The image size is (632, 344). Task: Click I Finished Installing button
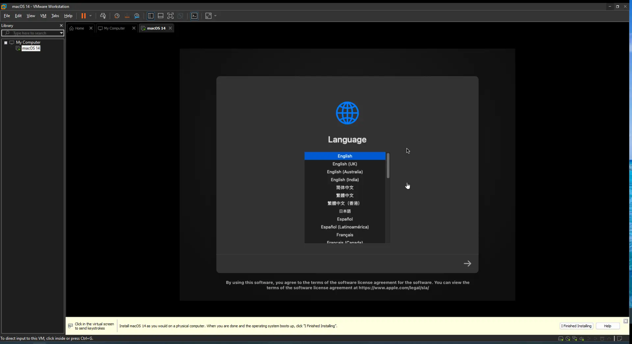coord(576,326)
